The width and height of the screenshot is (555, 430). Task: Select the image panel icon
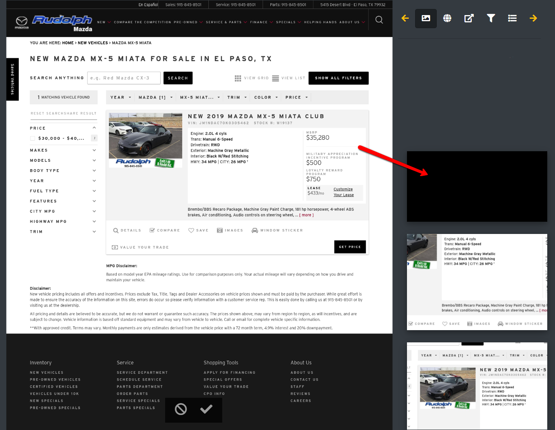click(x=426, y=18)
